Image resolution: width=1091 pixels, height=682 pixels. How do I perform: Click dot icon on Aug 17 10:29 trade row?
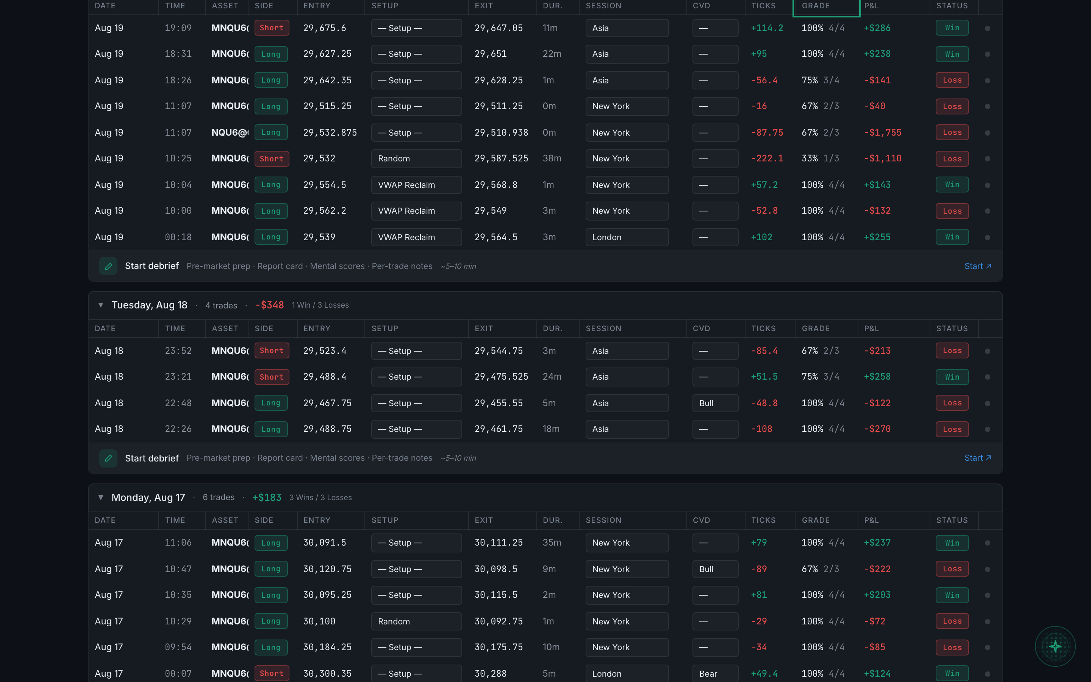[x=987, y=621]
